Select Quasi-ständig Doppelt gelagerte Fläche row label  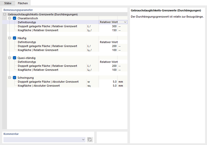tap(47, 66)
